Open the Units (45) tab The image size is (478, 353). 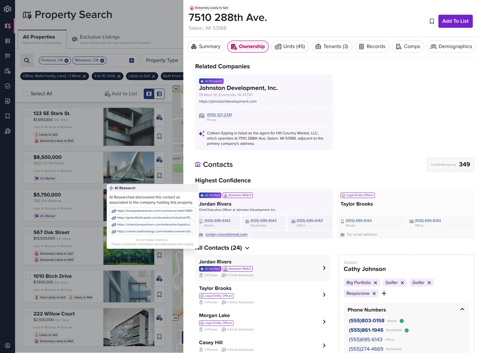(x=290, y=47)
